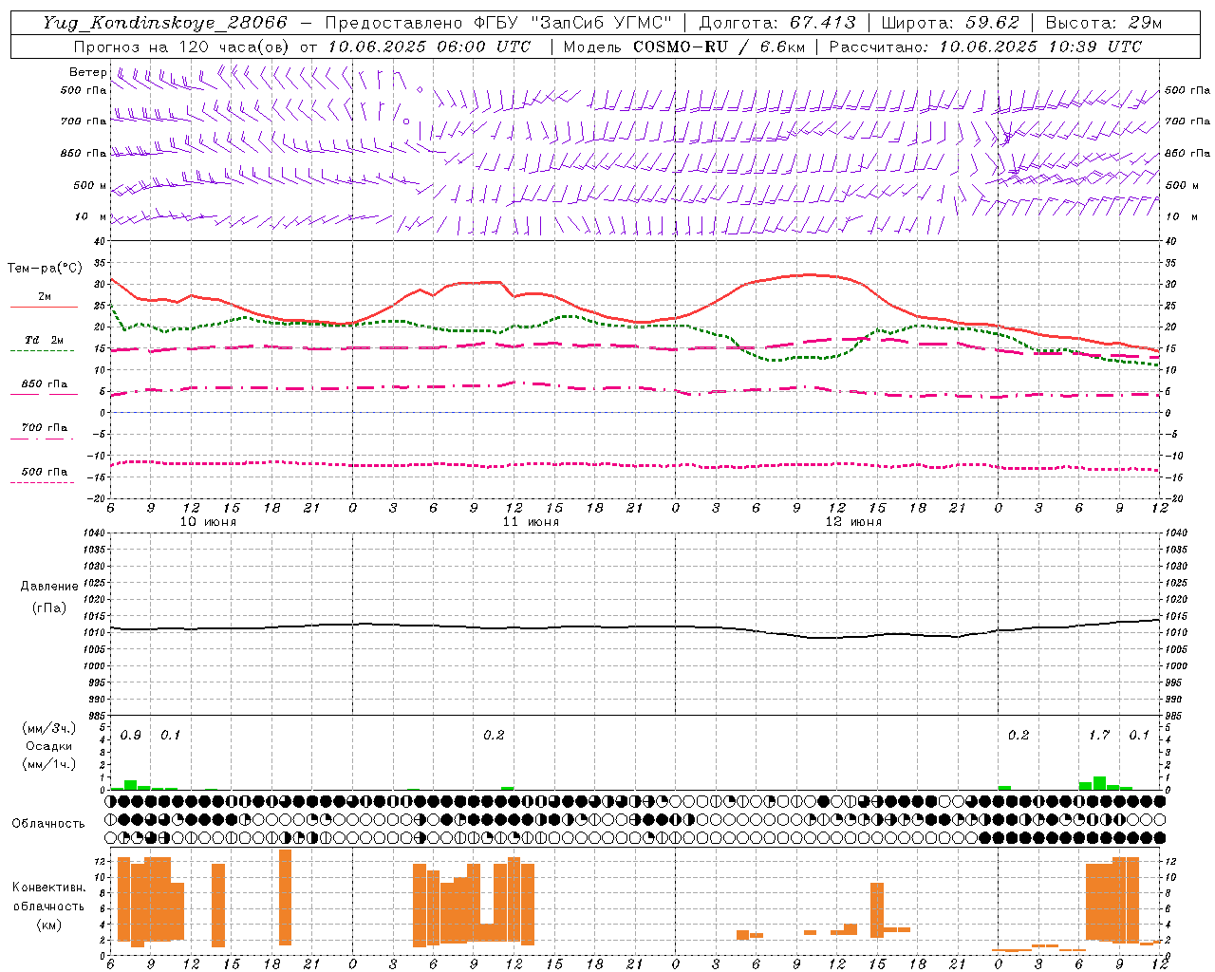Select the forecast start time 10.06.2025 06:00 UTC

[429, 47]
